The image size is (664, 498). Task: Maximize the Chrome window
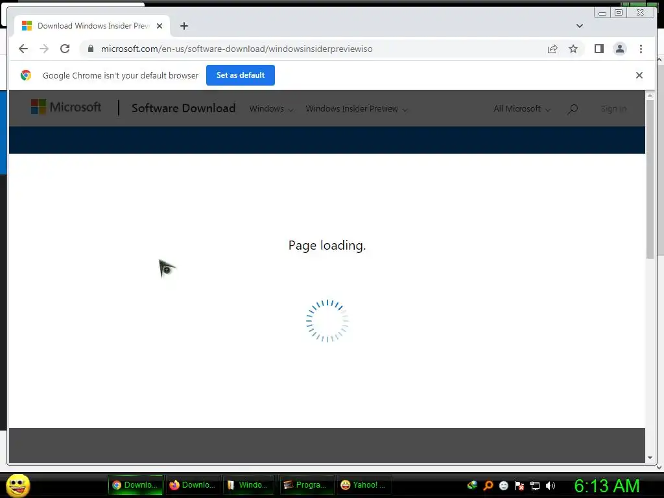[619, 13]
